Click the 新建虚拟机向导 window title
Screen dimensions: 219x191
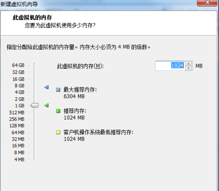pyautogui.click(x=19, y=4)
